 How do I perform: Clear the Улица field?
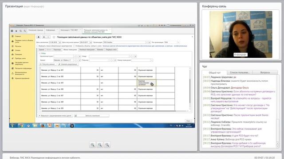[x=133, y=56]
